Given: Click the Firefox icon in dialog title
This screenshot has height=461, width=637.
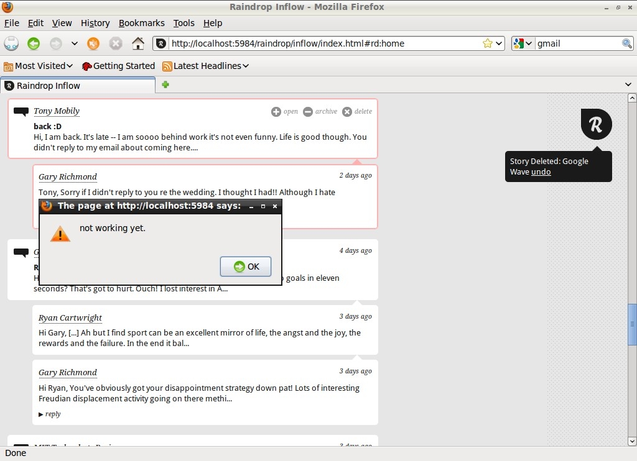Looking at the screenshot, I should pos(47,206).
